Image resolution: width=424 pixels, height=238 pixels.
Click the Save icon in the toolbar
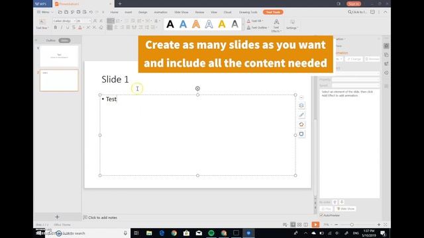pos(66,12)
